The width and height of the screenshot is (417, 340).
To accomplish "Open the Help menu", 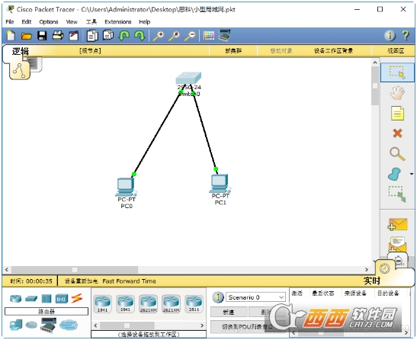I will pos(145,22).
